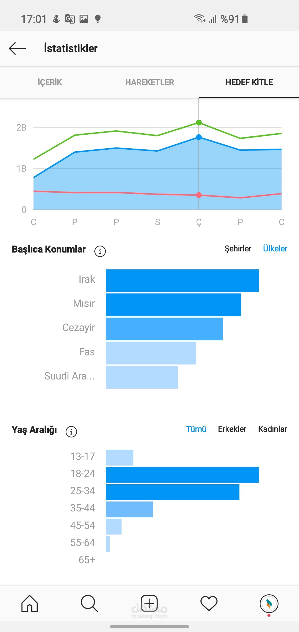
Task: Tap info icon beside Yaş Aralığı
Action: pyautogui.click(x=71, y=432)
